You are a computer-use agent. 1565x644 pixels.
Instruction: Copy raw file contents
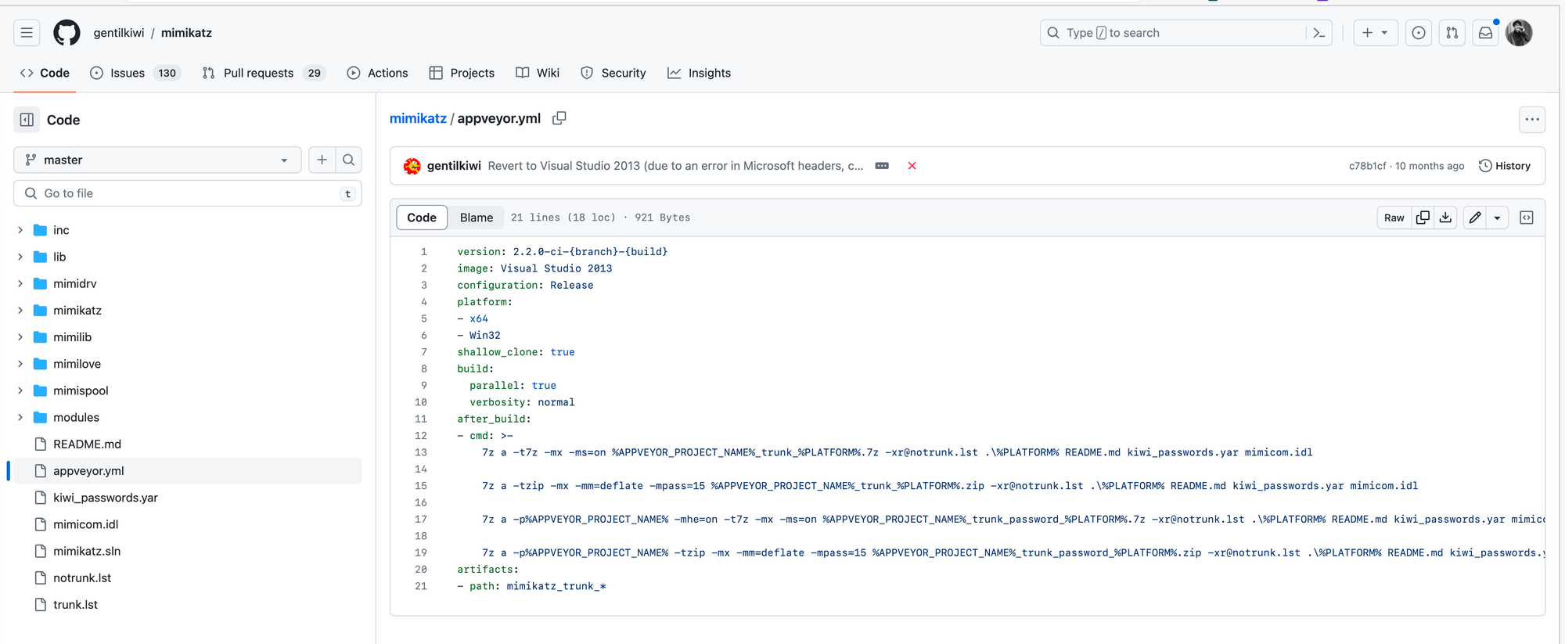point(1423,218)
